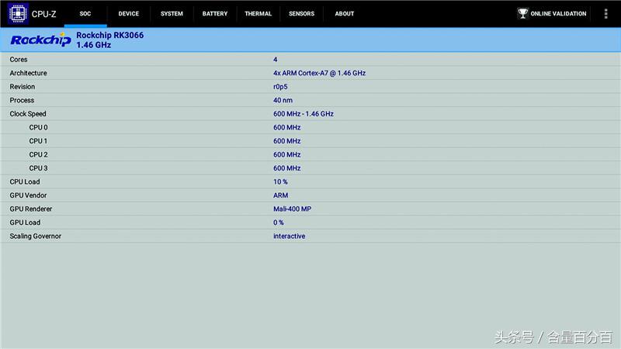
Task: Switch to the SOC tab
Action: point(85,13)
